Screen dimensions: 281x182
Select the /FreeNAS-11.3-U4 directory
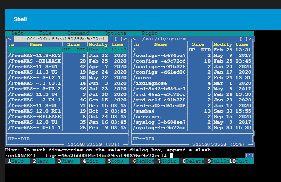[67, 94]
